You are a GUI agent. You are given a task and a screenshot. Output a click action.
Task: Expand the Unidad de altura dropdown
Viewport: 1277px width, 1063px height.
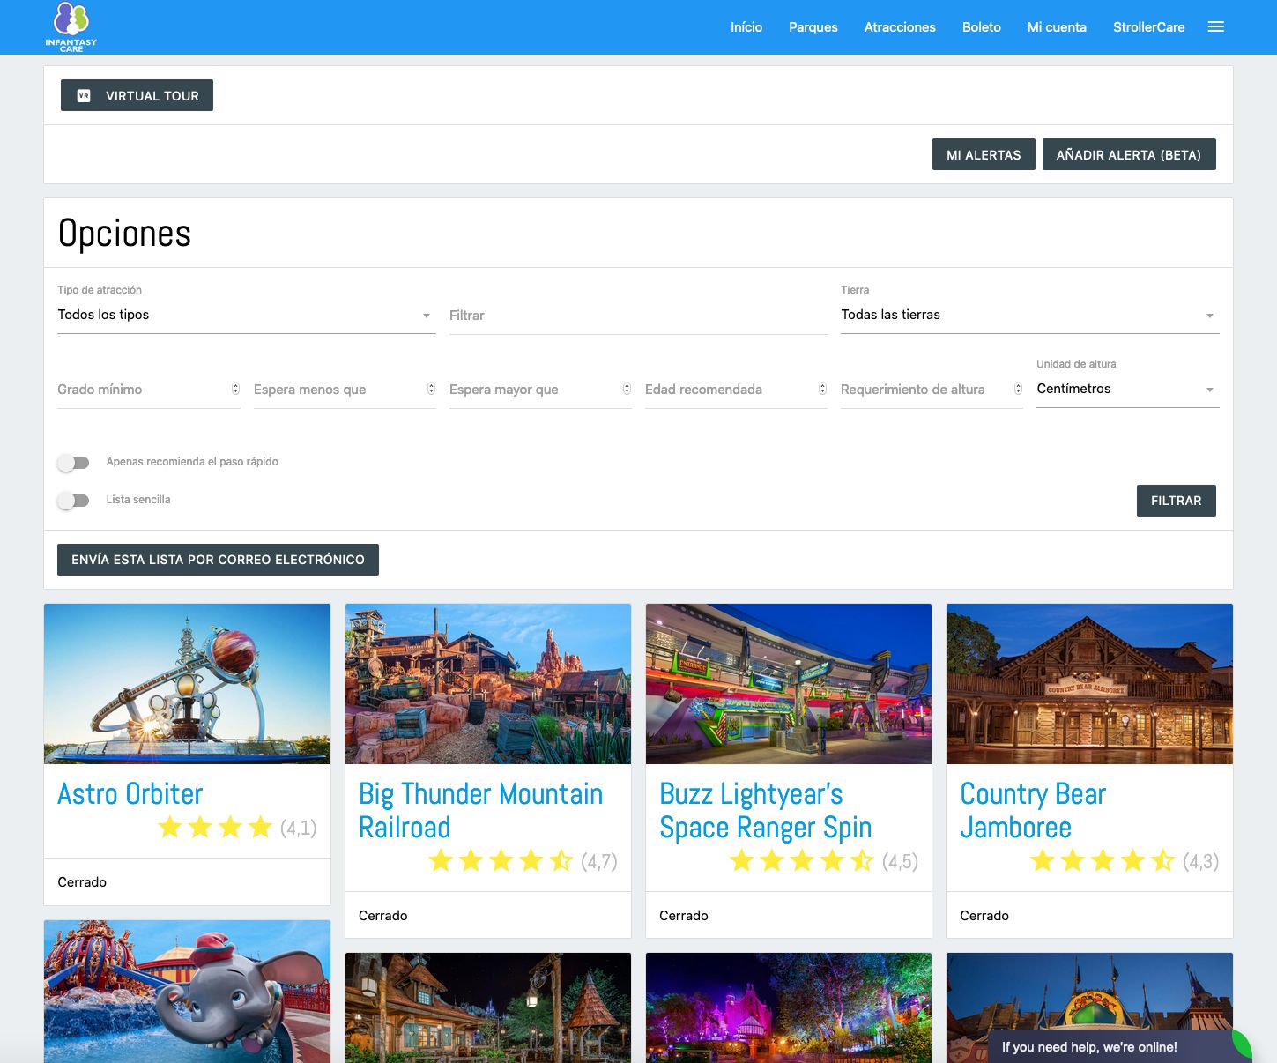pos(1127,390)
